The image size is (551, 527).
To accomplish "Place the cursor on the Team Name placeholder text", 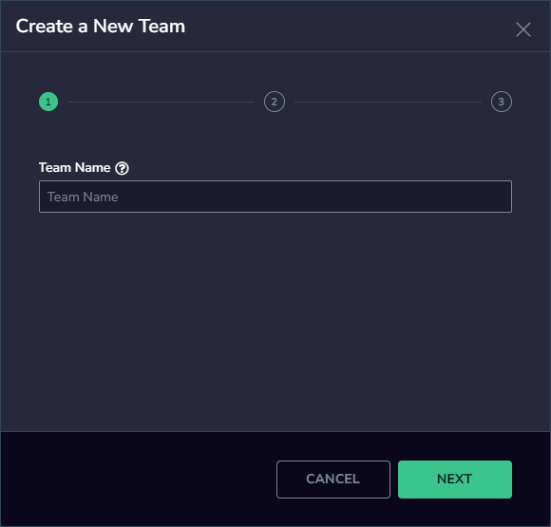I will 83,198.
